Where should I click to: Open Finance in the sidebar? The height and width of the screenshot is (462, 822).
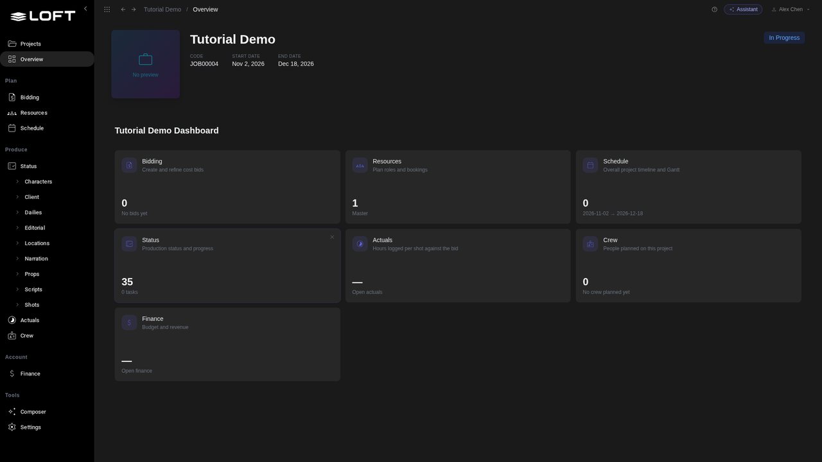pos(47,373)
